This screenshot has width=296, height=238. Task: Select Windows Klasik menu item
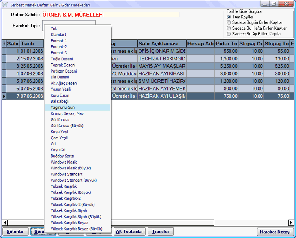(x=78, y=162)
